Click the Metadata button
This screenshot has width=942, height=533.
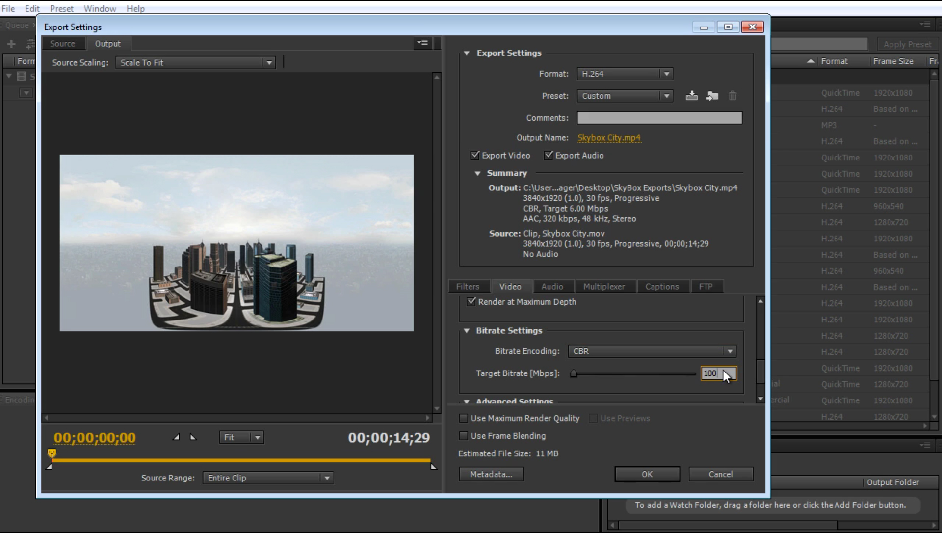pyautogui.click(x=491, y=474)
